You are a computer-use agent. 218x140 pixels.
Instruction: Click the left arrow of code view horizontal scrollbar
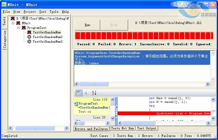120,123
